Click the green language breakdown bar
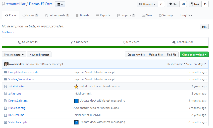Screen dimensions: 213x128 click(x=105, y=47)
